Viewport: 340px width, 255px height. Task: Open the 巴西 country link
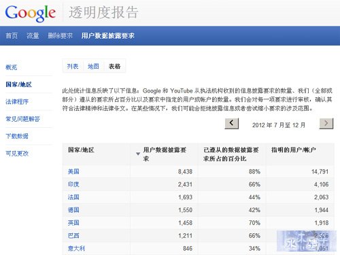click(x=73, y=236)
